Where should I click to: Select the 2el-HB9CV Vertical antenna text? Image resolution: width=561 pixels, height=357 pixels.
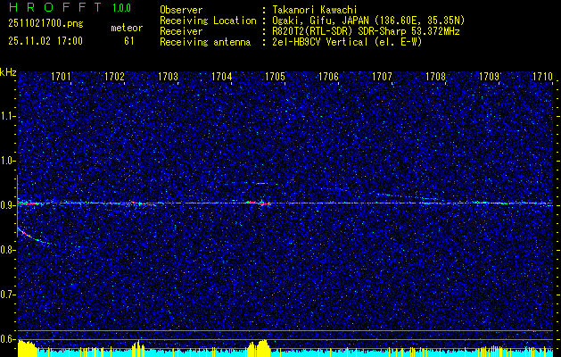[347, 42]
